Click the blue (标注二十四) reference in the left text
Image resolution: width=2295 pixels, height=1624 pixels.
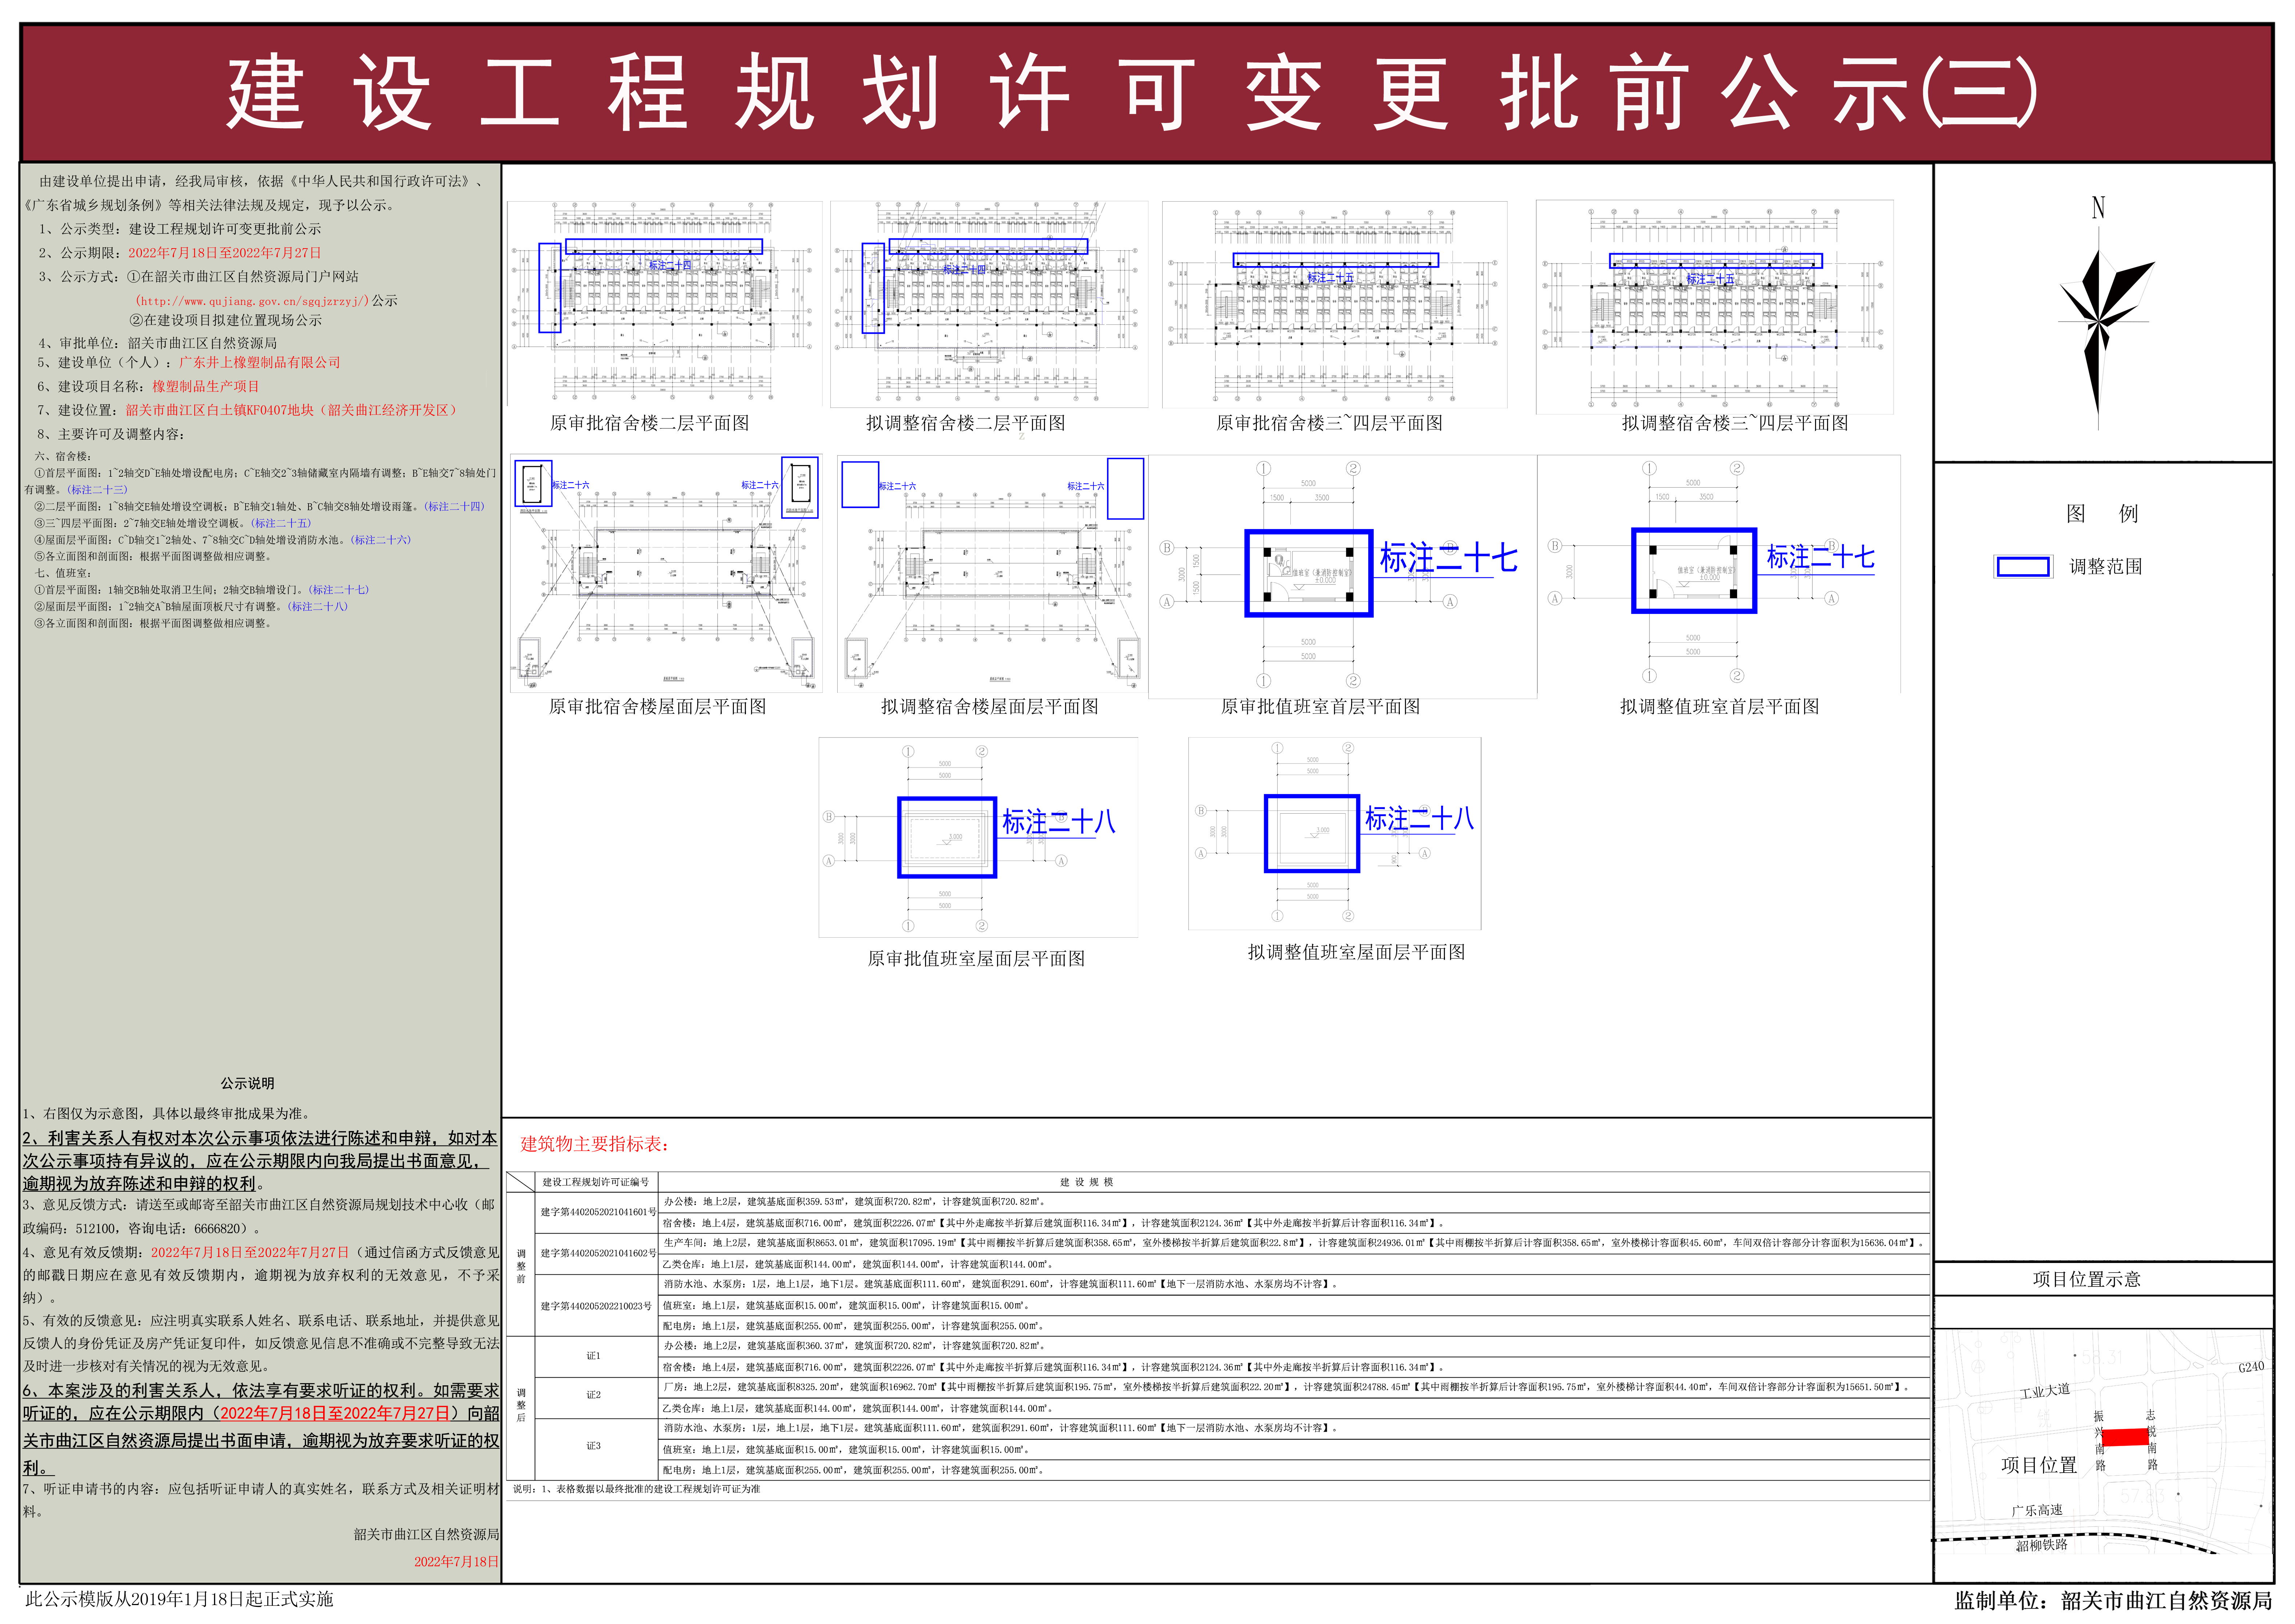(x=454, y=507)
